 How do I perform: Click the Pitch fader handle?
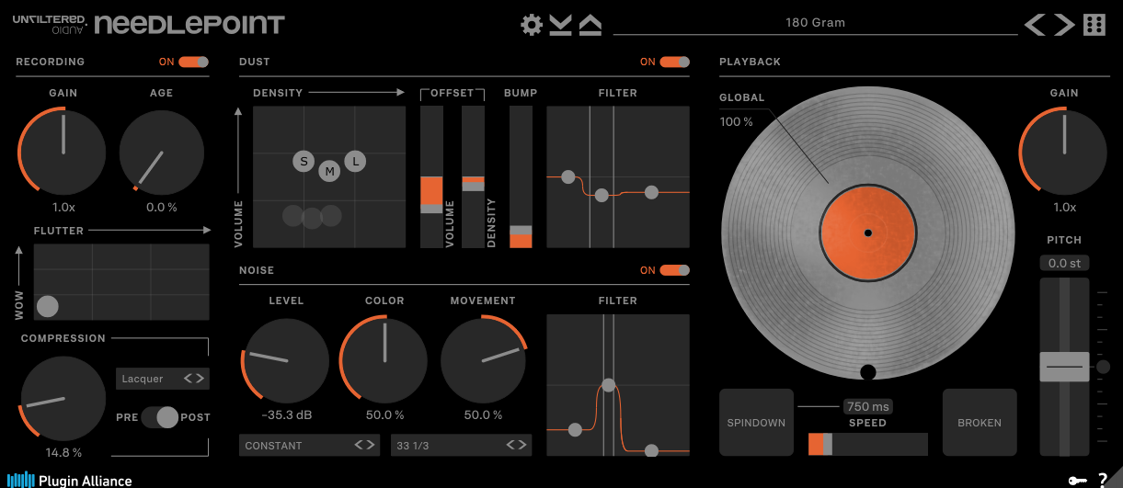tap(1064, 367)
